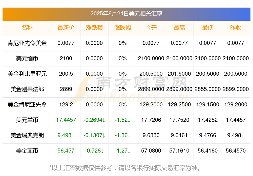Select the low value 17.4252
253x176 pixels.
point(208,120)
